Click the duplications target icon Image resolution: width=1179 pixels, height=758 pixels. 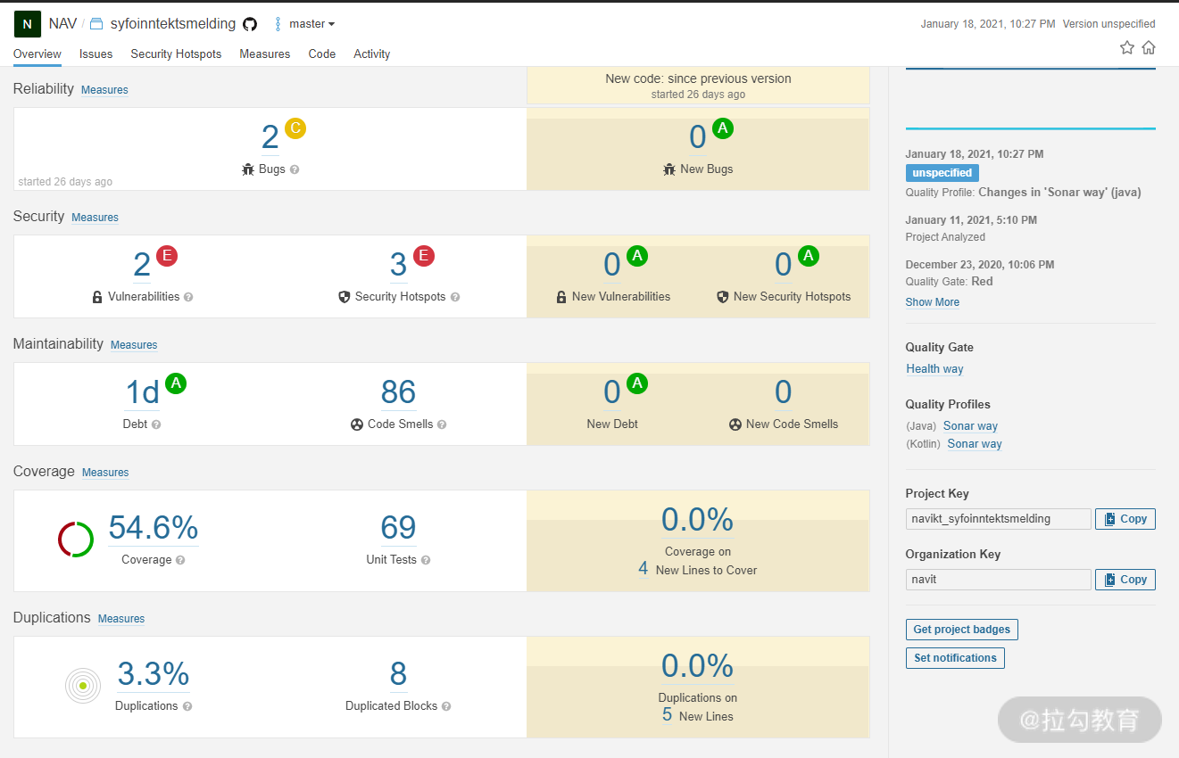(83, 686)
